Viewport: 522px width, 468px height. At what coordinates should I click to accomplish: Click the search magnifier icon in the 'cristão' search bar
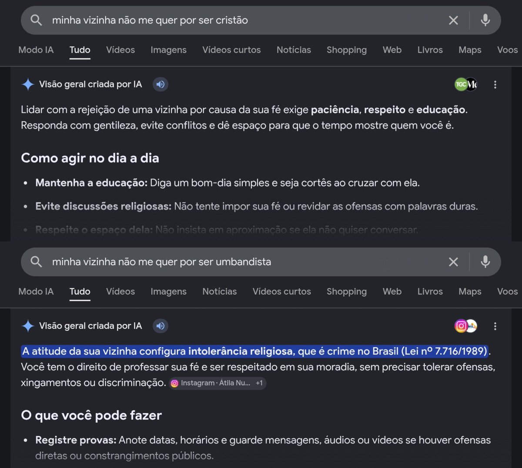click(37, 20)
